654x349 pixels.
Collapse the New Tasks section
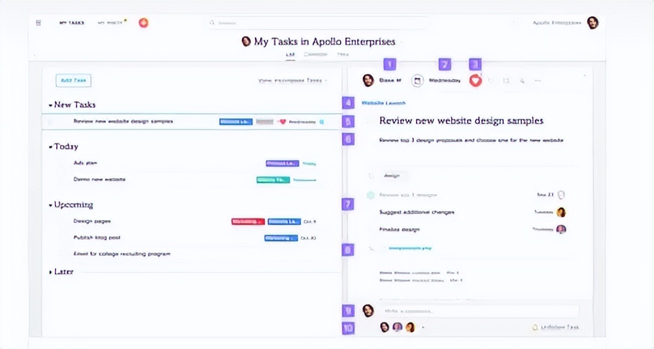(x=50, y=105)
